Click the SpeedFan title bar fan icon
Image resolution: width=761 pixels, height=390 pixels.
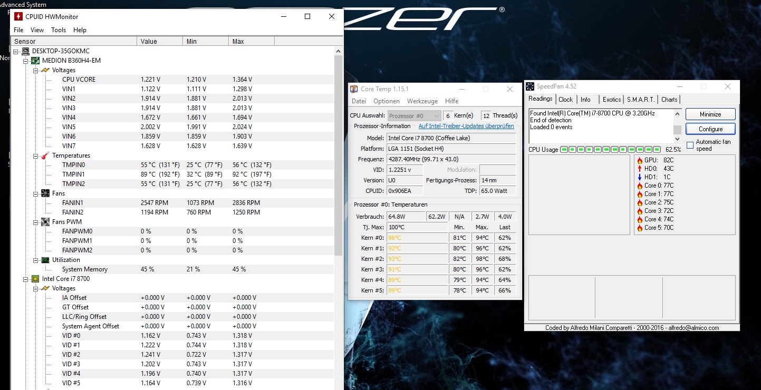coord(531,86)
